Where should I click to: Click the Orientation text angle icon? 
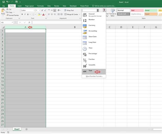click(58, 10)
